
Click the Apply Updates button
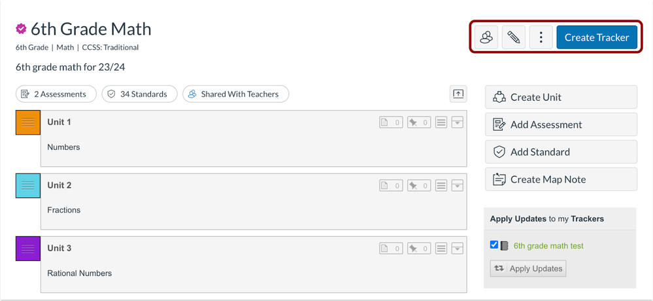528,268
